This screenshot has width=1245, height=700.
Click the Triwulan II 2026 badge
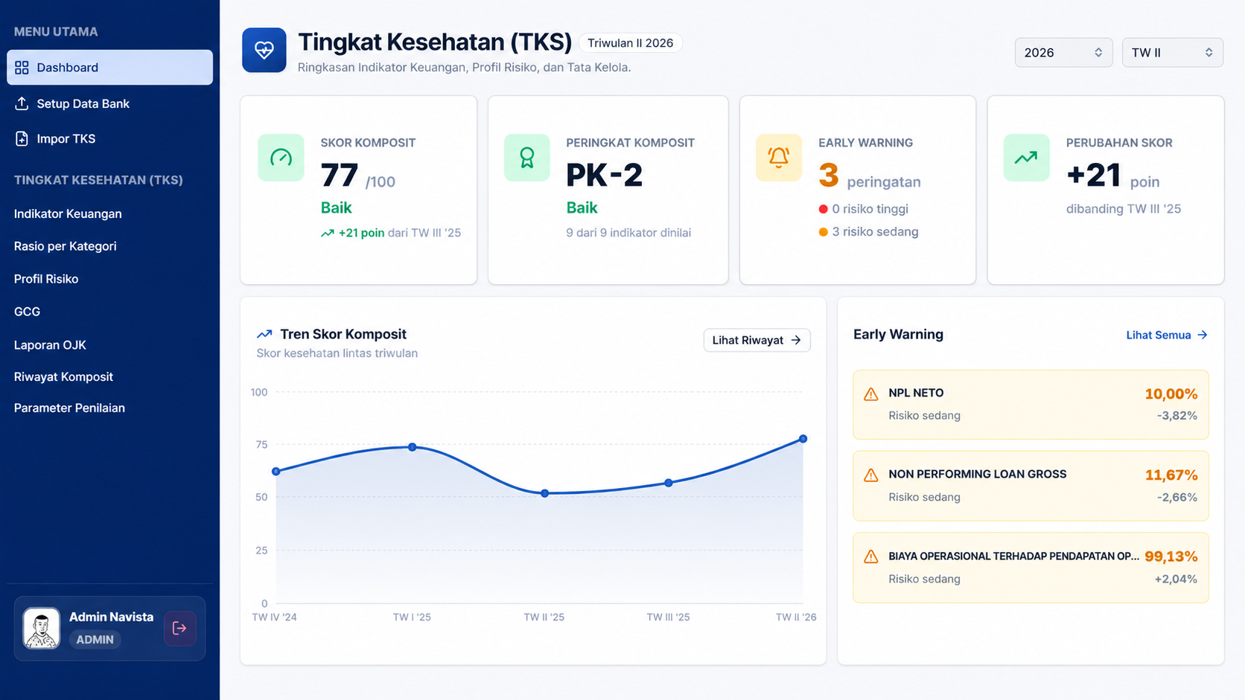pyautogui.click(x=631, y=43)
